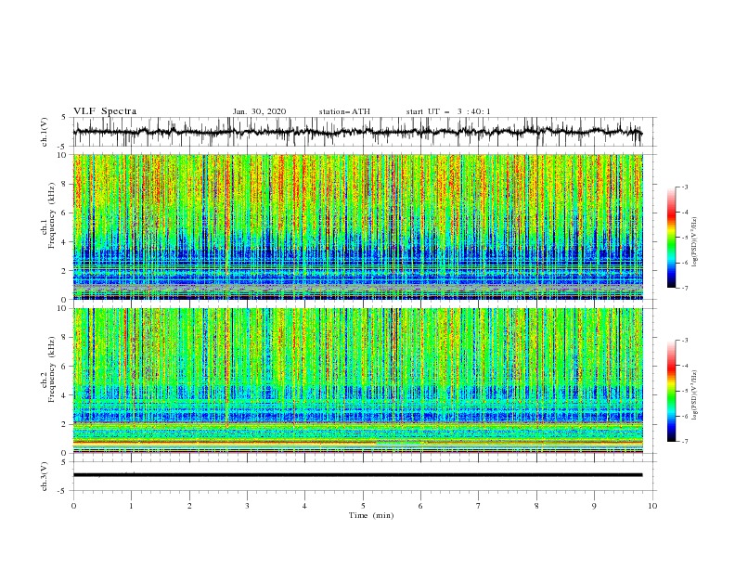
Task: Click the "-7" tick on the lower colorbar
Action: point(685,441)
